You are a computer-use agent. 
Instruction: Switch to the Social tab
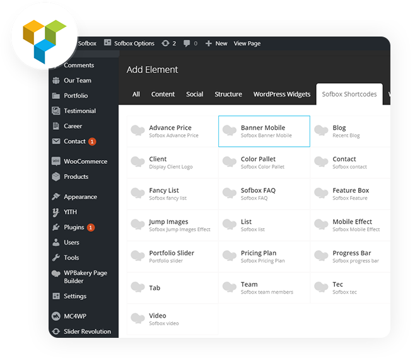[195, 95]
